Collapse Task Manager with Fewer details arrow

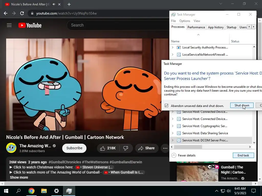[174, 155]
